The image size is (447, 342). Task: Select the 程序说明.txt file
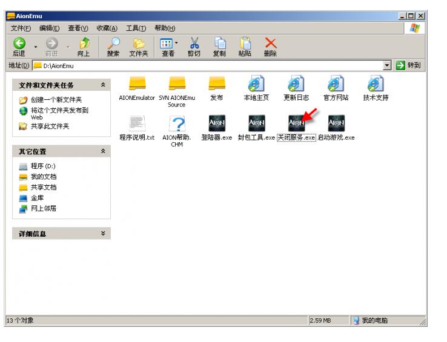click(x=137, y=128)
